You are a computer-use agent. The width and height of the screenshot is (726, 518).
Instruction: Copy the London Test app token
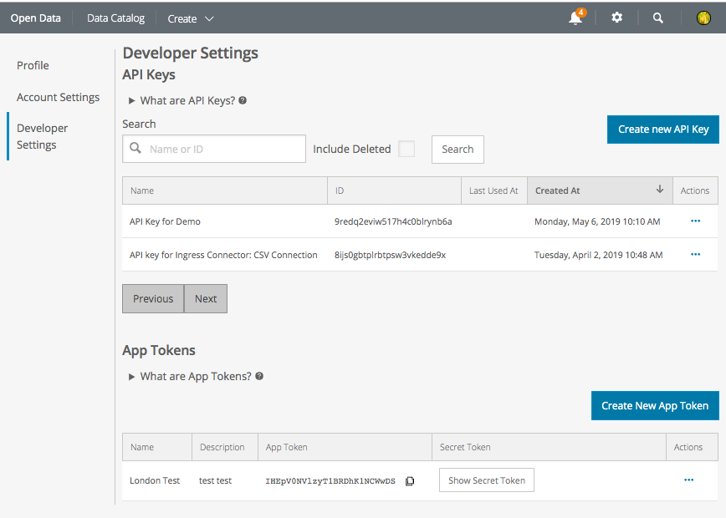tap(410, 481)
